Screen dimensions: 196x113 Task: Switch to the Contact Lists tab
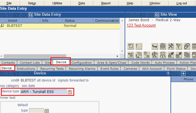pos(30,63)
